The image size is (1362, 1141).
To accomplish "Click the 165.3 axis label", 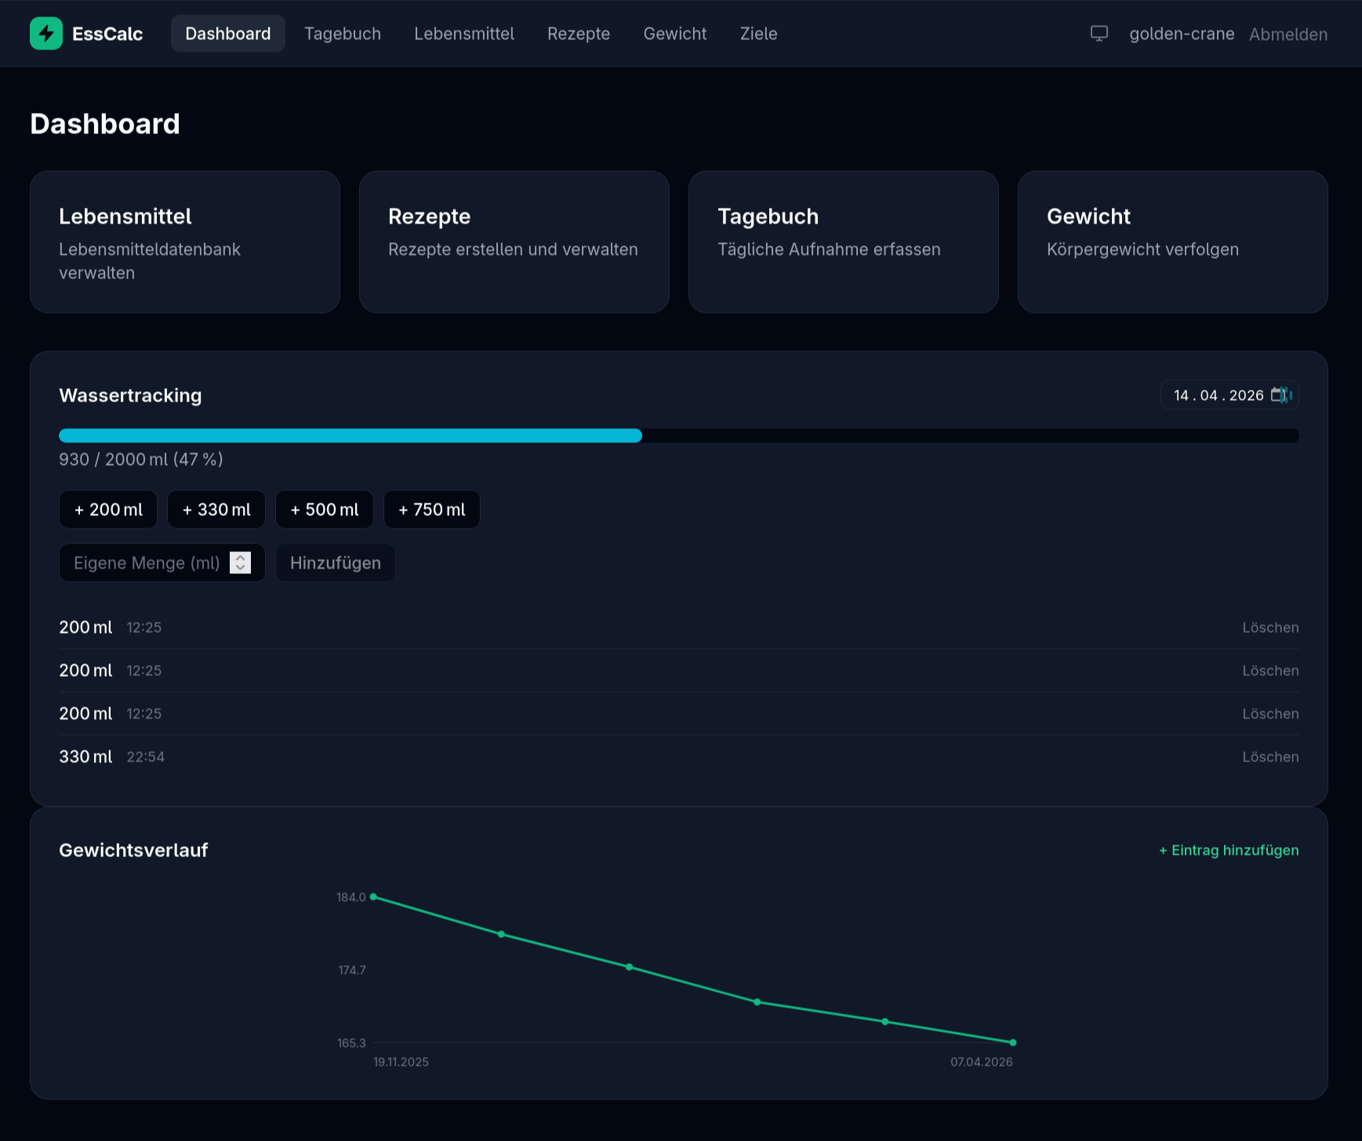I will (x=351, y=1043).
